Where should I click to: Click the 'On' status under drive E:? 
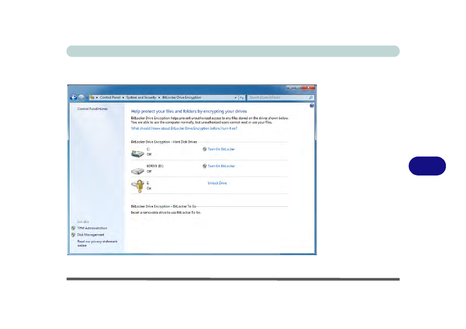pyautogui.click(x=149, y=188)
